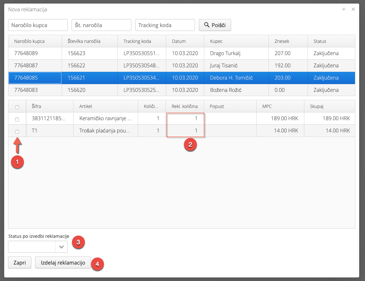The image size is (365, 281).
Task: Click the Tracking koda column header
Action: (x=142, y=41)
